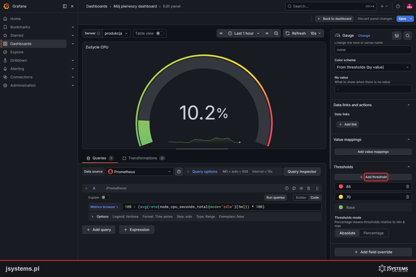Screen dimensions: 416x277
Task: Shift the time range forwards
Action: (x=267, y=33)
